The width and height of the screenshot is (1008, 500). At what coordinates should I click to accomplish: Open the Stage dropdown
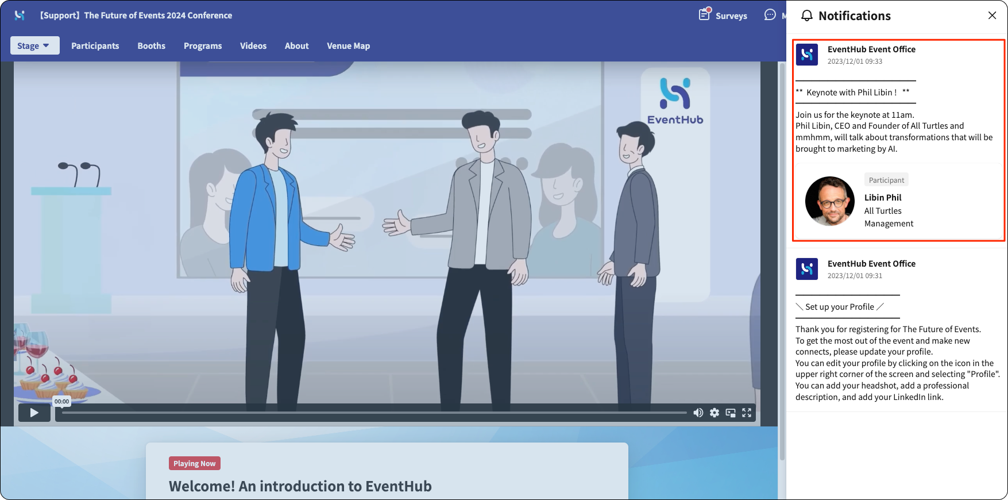[x=35, y=45]
